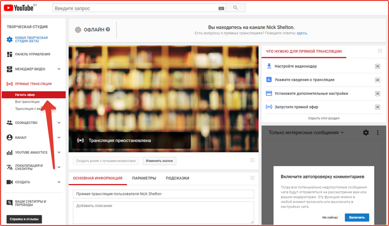This screenshot has height=226, width=389.
Task: Click the broadcast icon in Трансляция приостановлена banner
Action: [80, 140]
